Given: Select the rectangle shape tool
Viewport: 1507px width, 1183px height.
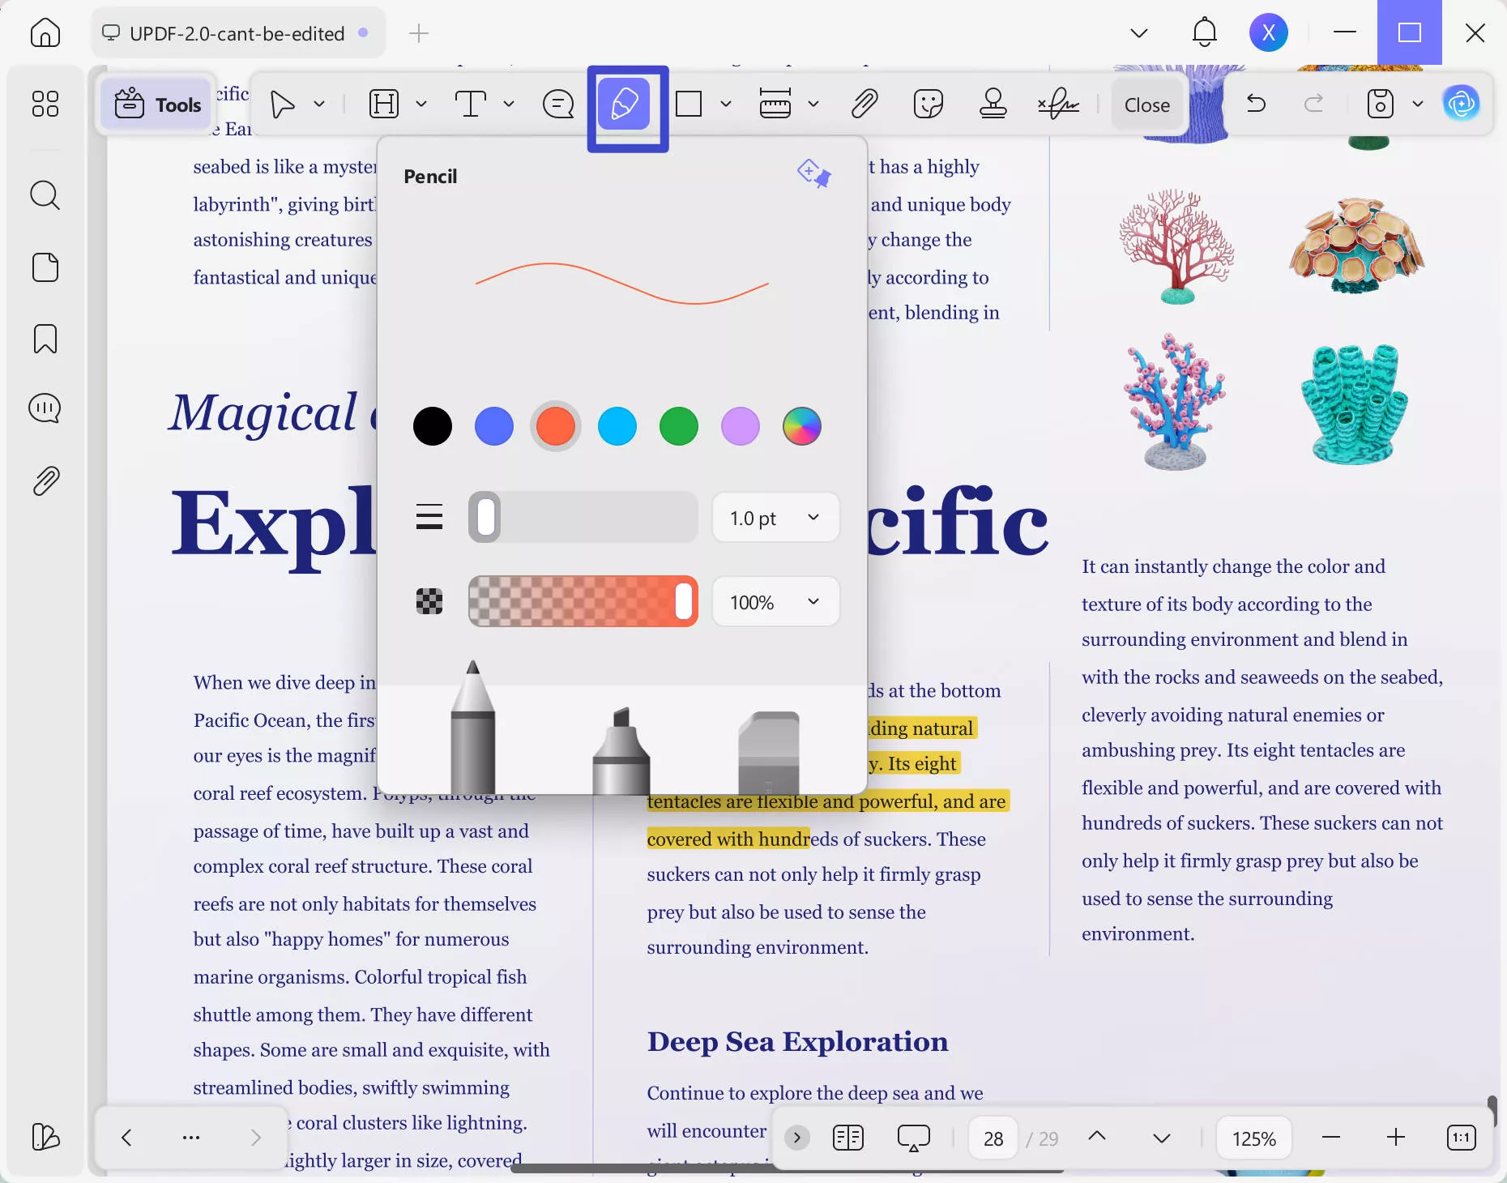Looking at the screenshot, I should (689, 105).
